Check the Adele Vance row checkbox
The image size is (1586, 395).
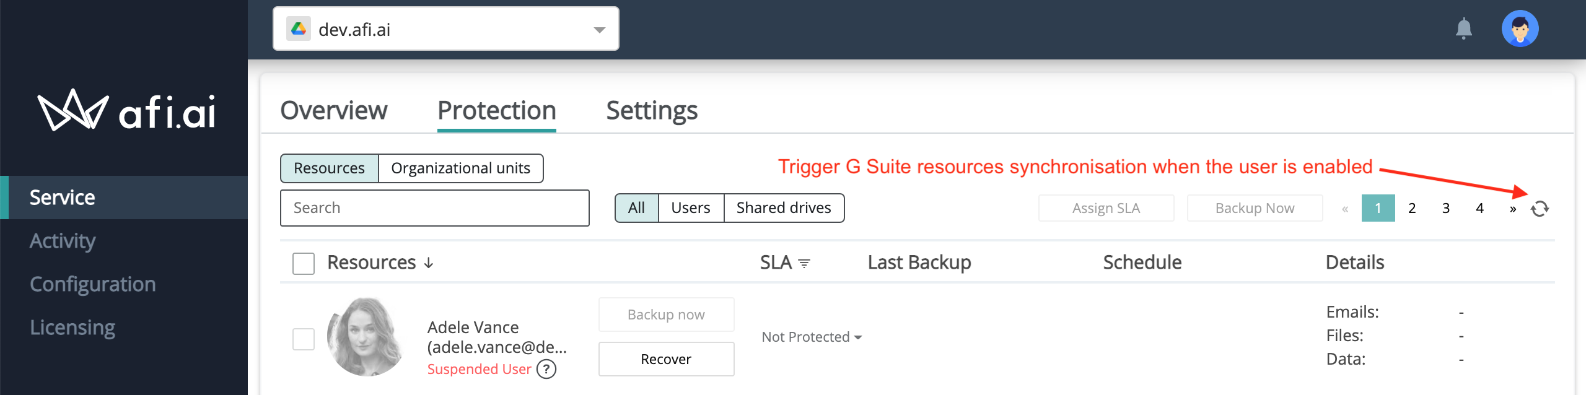304,339
